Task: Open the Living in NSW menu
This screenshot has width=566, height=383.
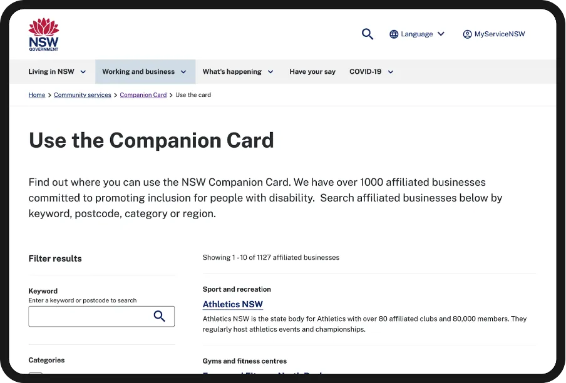Action: (x=52, y=71)
